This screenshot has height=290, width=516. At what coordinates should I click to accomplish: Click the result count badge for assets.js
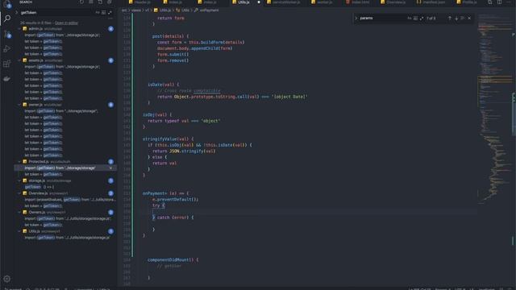coord(111,60)
